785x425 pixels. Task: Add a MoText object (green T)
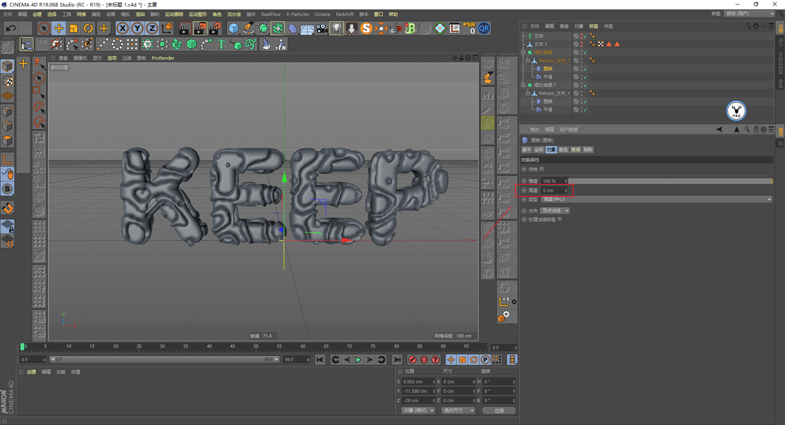[221, 44]
